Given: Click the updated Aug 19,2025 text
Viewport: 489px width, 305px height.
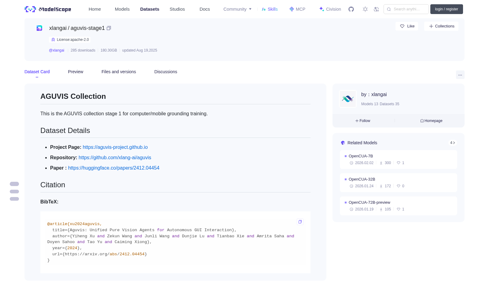Looking at the screenshot, I should [x=140, y=50].
